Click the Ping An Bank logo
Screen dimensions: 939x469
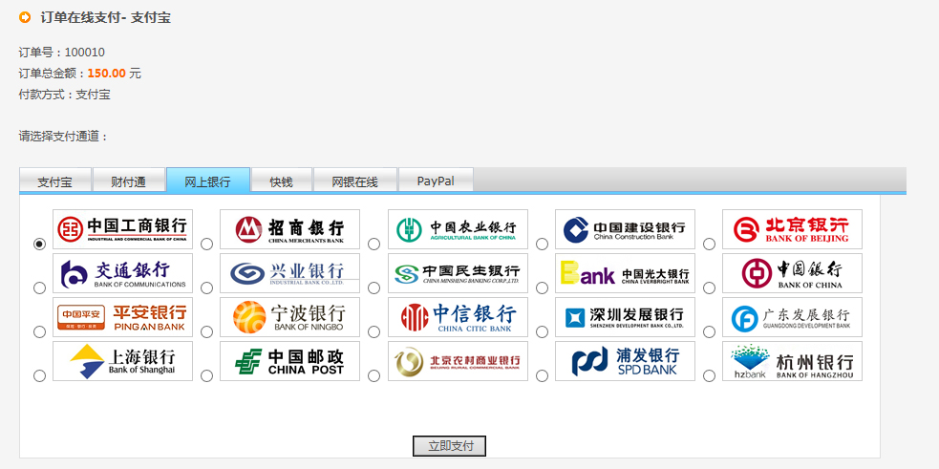click(122, 317)
